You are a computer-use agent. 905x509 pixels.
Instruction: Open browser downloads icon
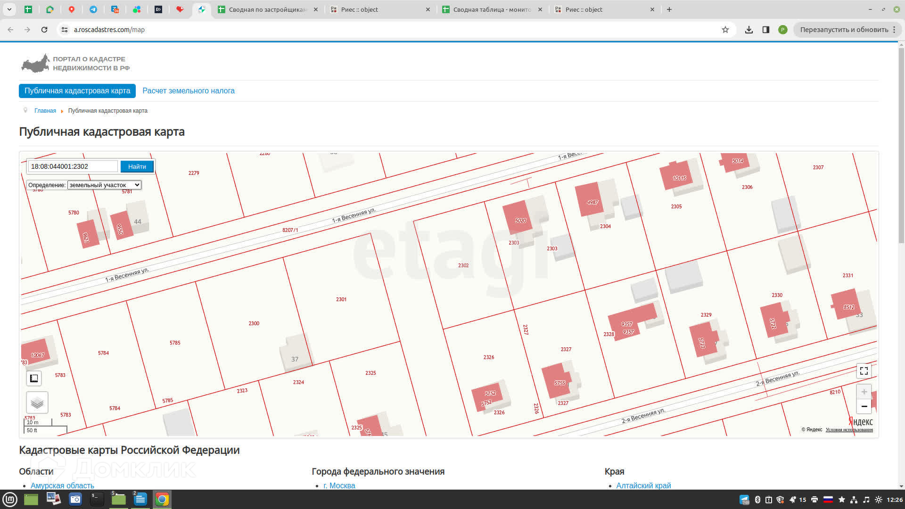pos(749,30)
